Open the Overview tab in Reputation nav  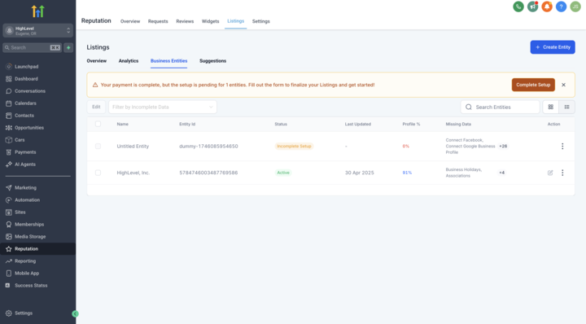tap(130, 21)
